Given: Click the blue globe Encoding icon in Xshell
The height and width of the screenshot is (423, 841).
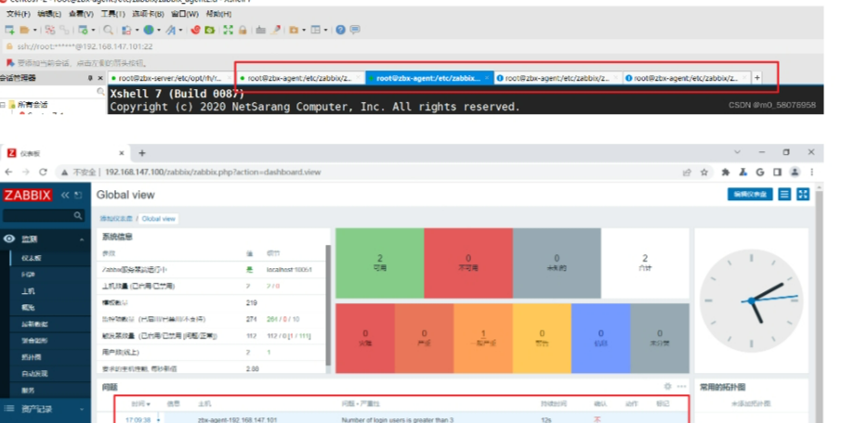Looking at the screenshot, I should tap(149, 30).
